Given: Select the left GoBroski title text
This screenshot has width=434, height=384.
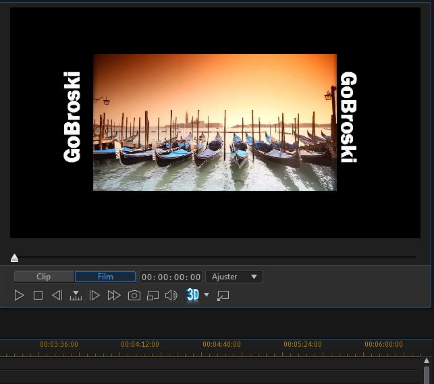Looking at the screenshot, I should (x=72, y=117).
